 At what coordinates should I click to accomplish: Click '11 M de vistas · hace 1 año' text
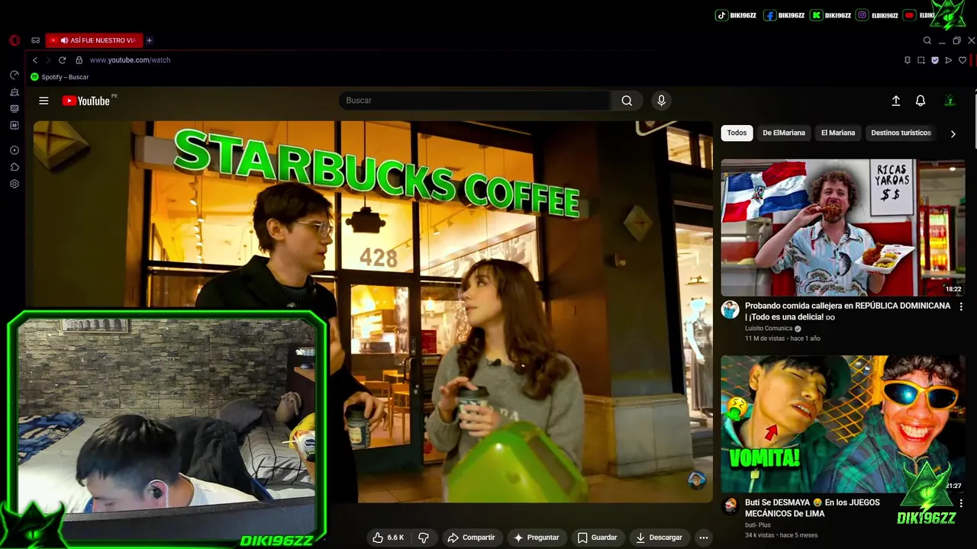(x=782, y=339)
